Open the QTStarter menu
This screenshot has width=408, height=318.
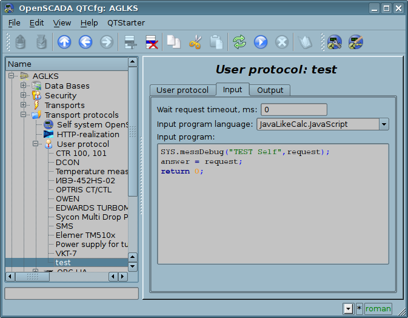click(x=126, y=23)
